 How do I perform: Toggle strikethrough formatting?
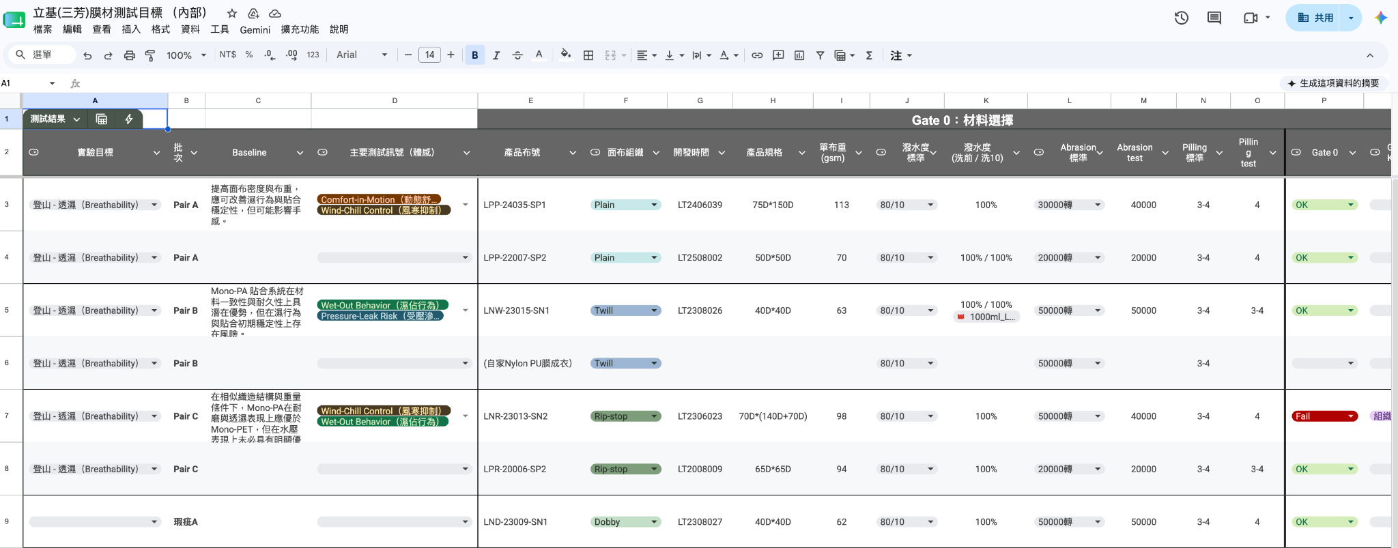pos(517,55)
